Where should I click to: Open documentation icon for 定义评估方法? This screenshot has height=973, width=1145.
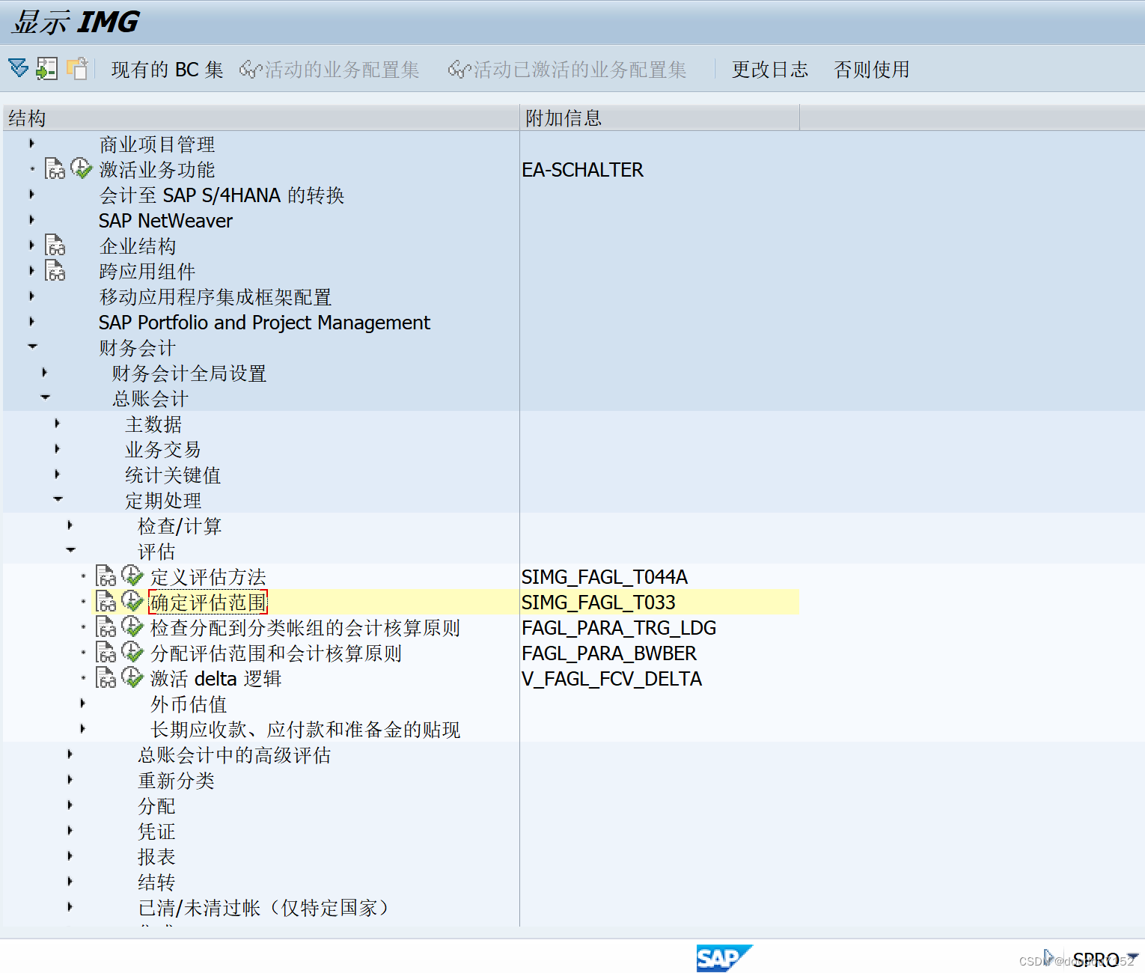click(106, 576)
